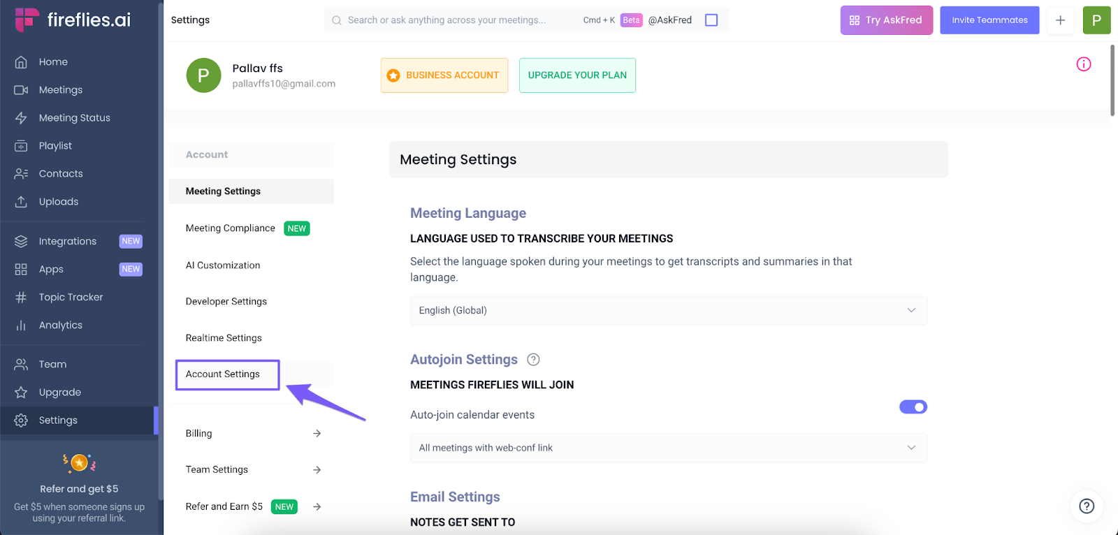The height and width of the screenshot is (535, 1118).
Task: Click the Team Settings arrow icon
Action: (x=317, y=470)
